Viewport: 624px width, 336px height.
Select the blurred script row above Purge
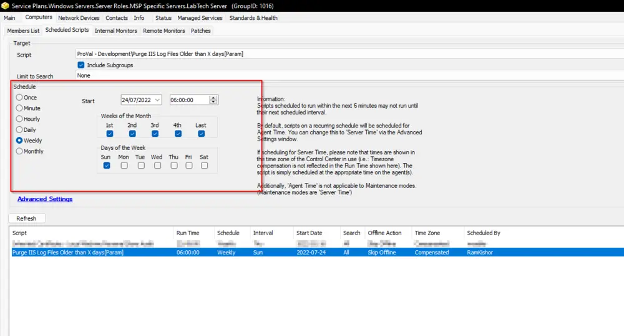click(x=318, y=243)
